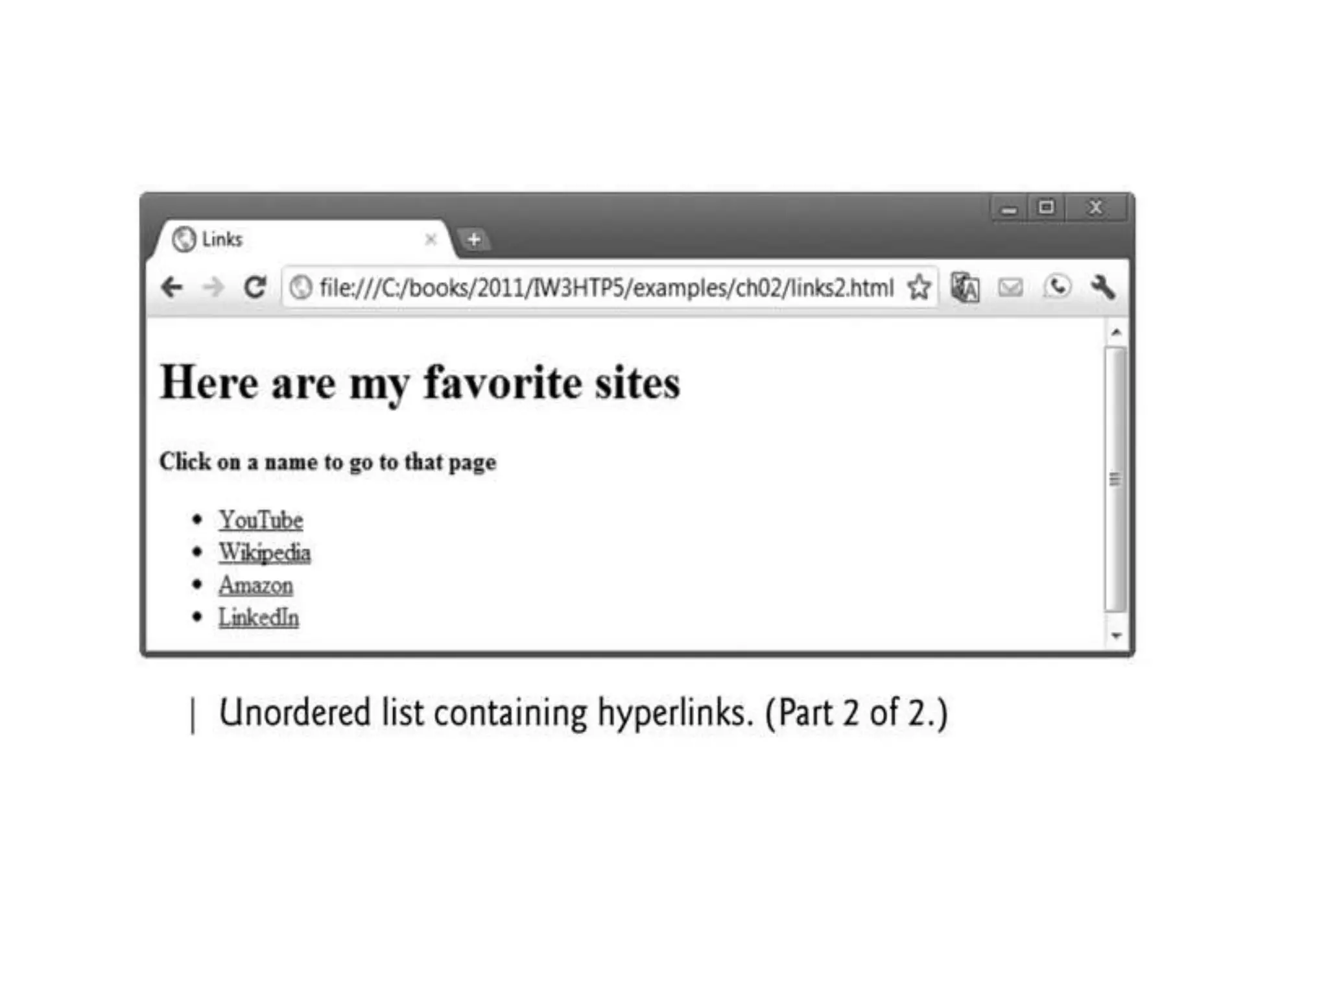This screenshot has width=1328, height=996.
Task: Click the scrollbar up arrow
Action: [1116, 333]
